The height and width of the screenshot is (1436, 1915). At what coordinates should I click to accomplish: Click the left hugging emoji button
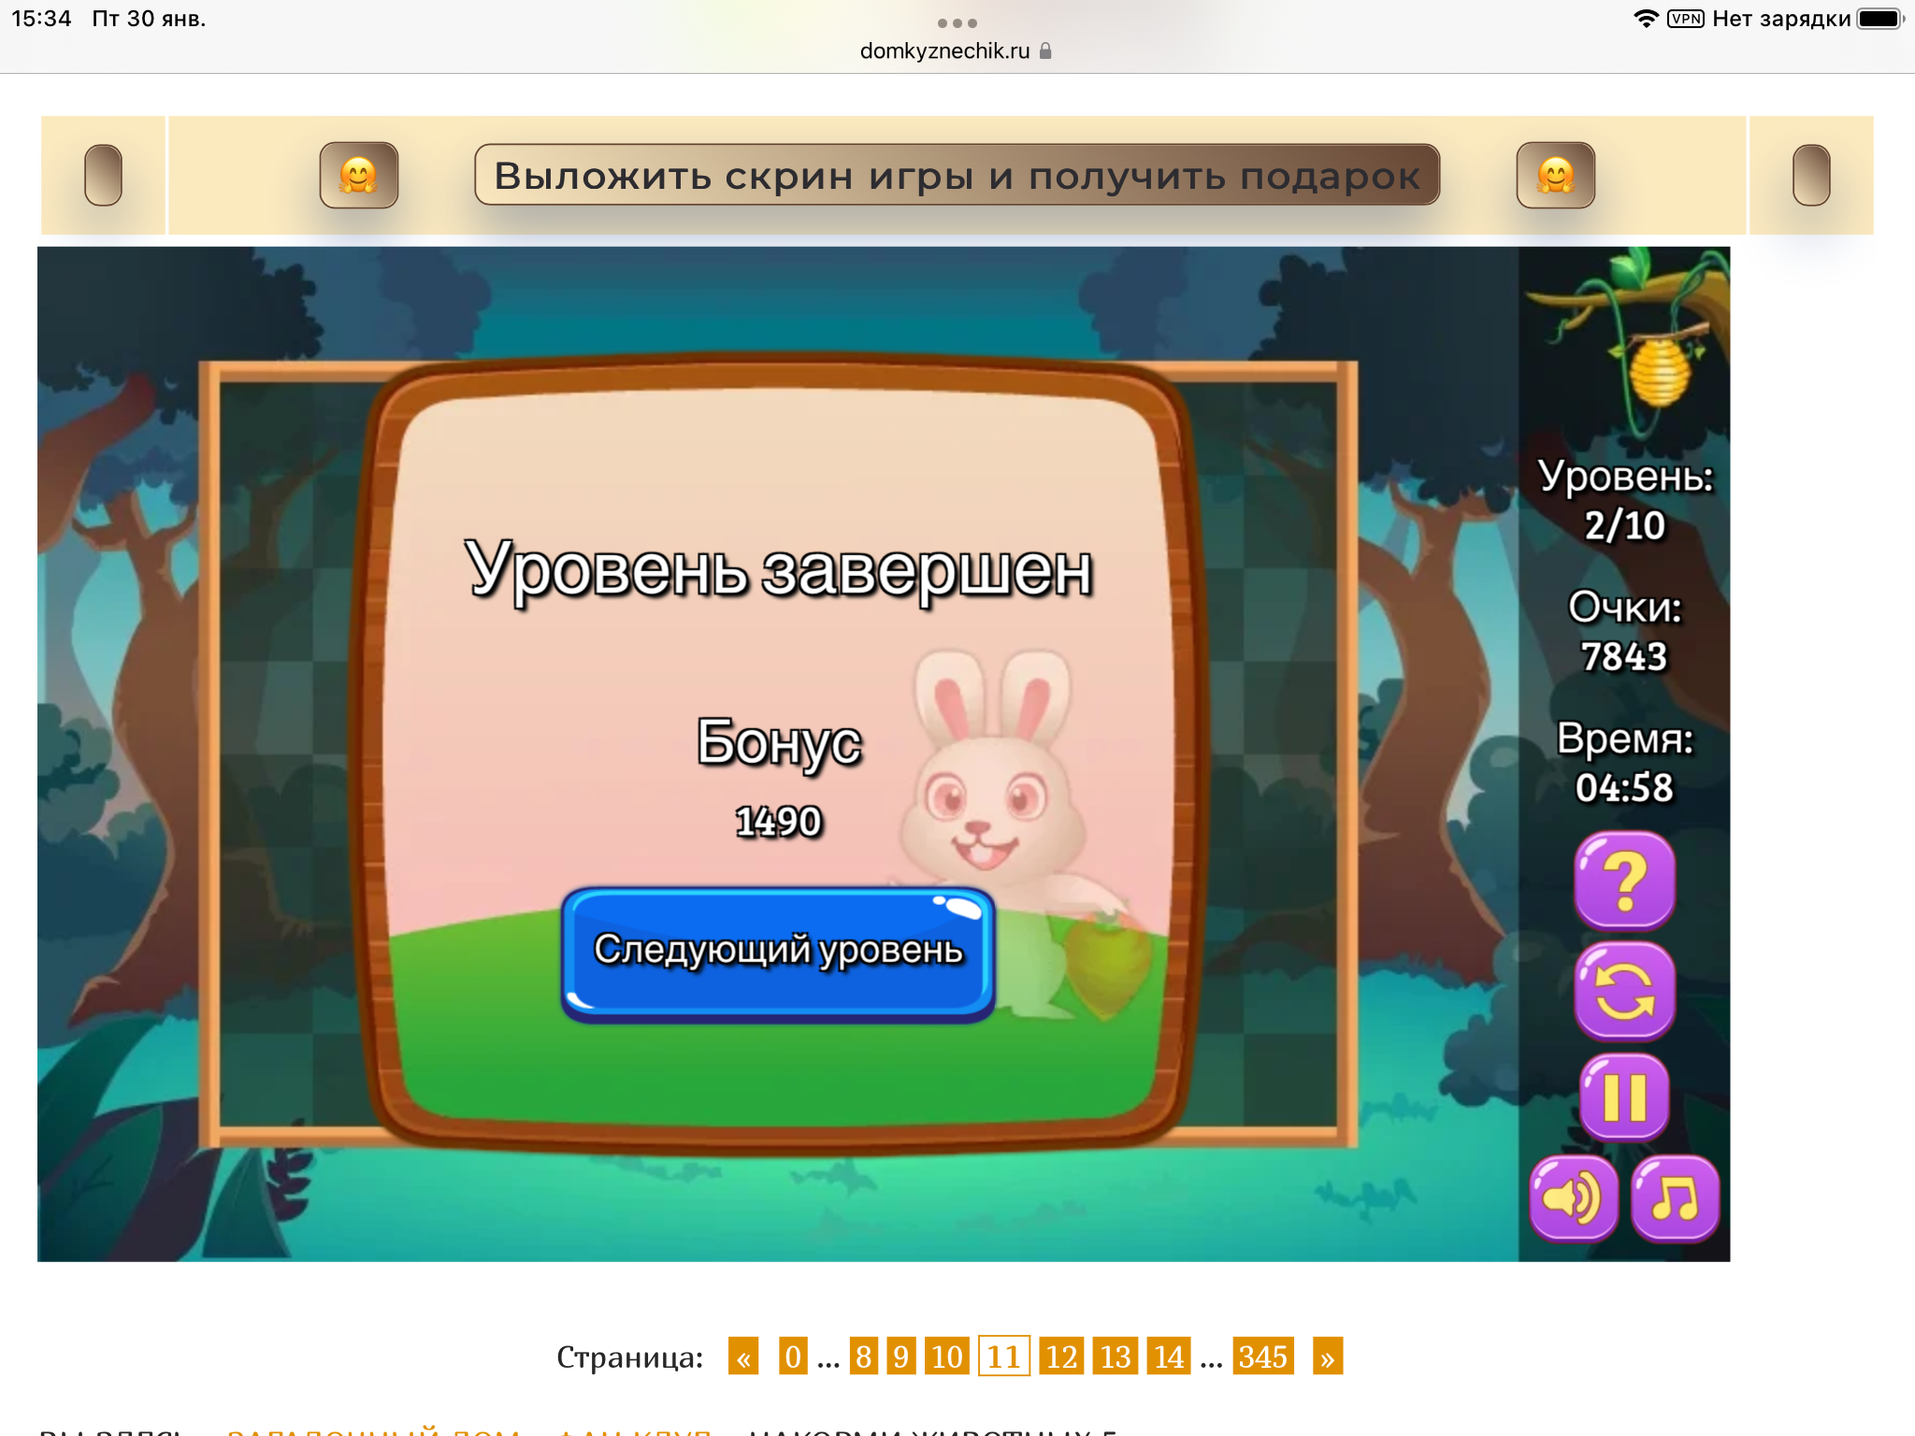pos(359,175)
